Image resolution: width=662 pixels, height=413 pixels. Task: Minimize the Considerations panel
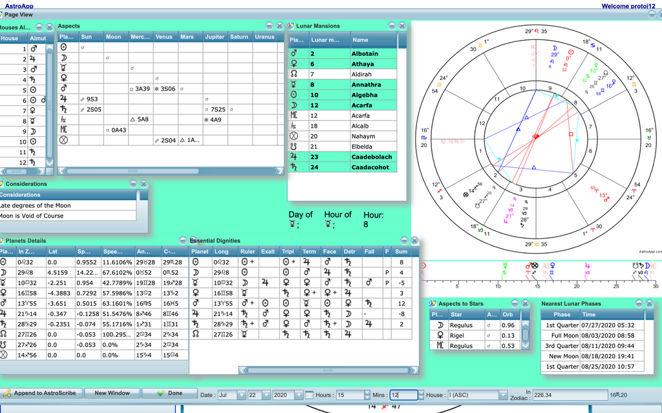[133, 184]
